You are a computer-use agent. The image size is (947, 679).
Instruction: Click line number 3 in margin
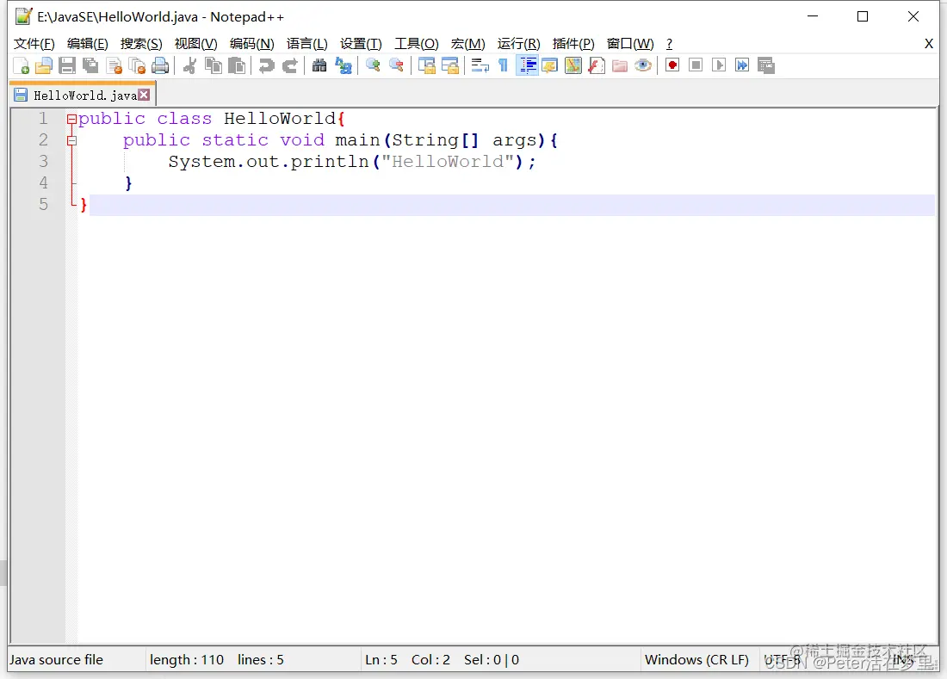point(44,162)
